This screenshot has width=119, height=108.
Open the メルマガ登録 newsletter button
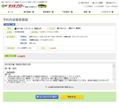pos(98,3)
